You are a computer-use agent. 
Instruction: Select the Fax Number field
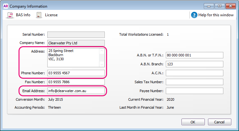(76, 82)
